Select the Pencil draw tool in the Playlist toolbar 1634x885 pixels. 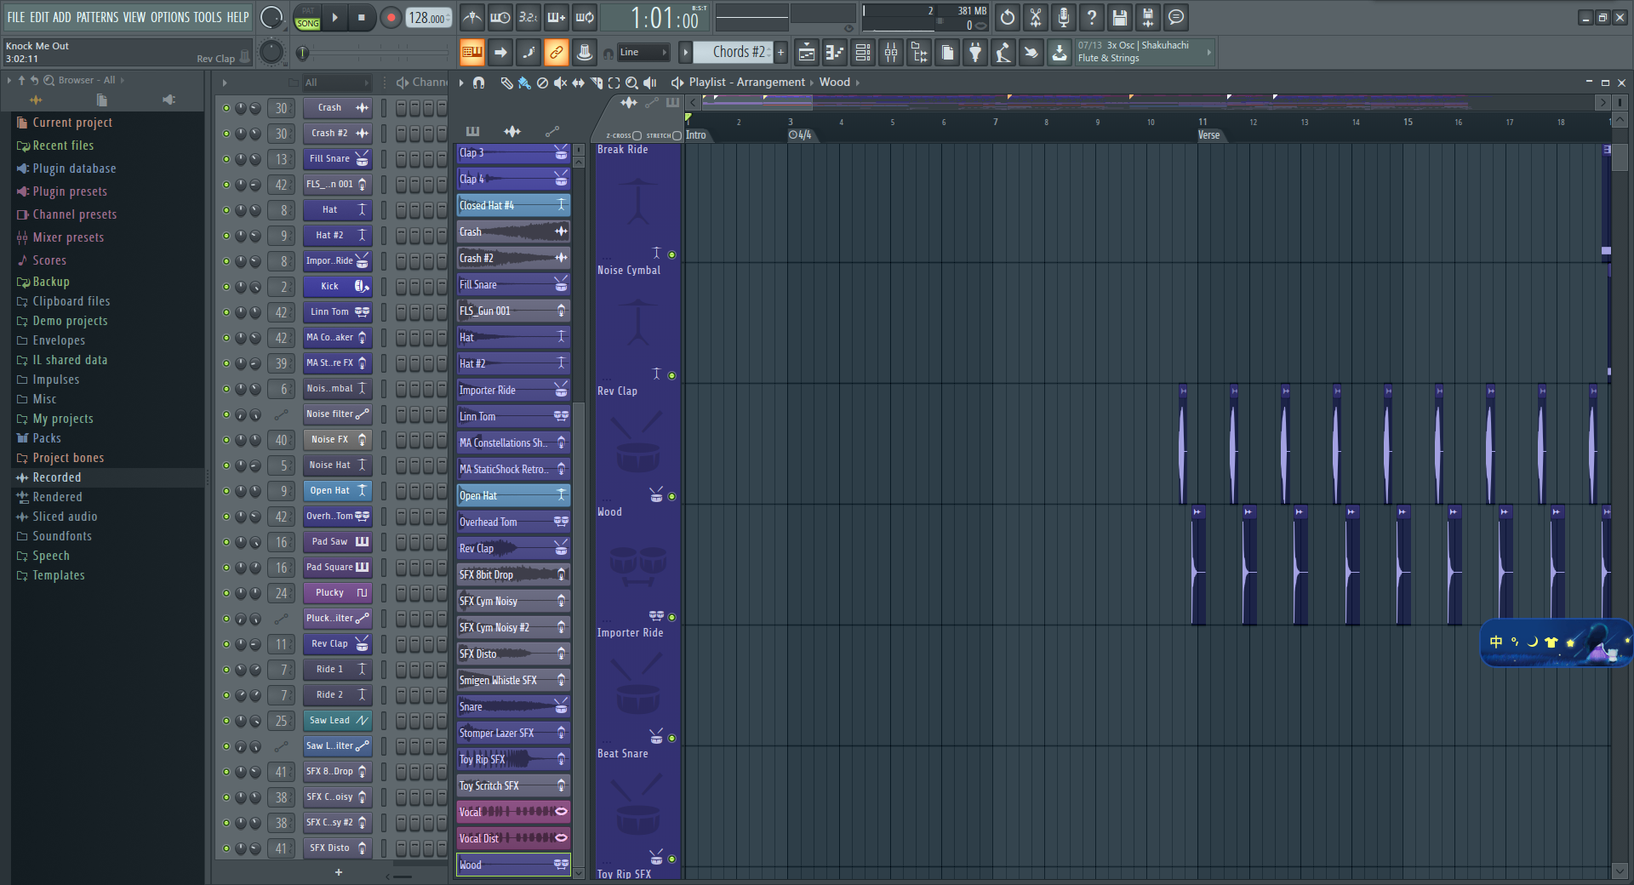tap(506, 83)
